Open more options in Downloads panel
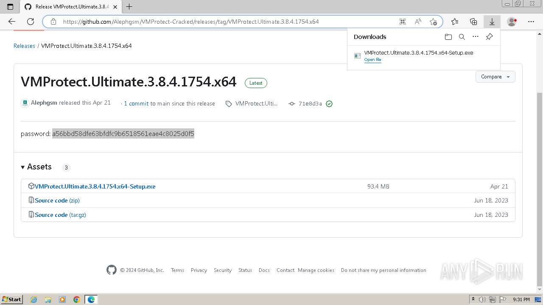The width and height of the screenshot is (543, 305). coord(476,37)
